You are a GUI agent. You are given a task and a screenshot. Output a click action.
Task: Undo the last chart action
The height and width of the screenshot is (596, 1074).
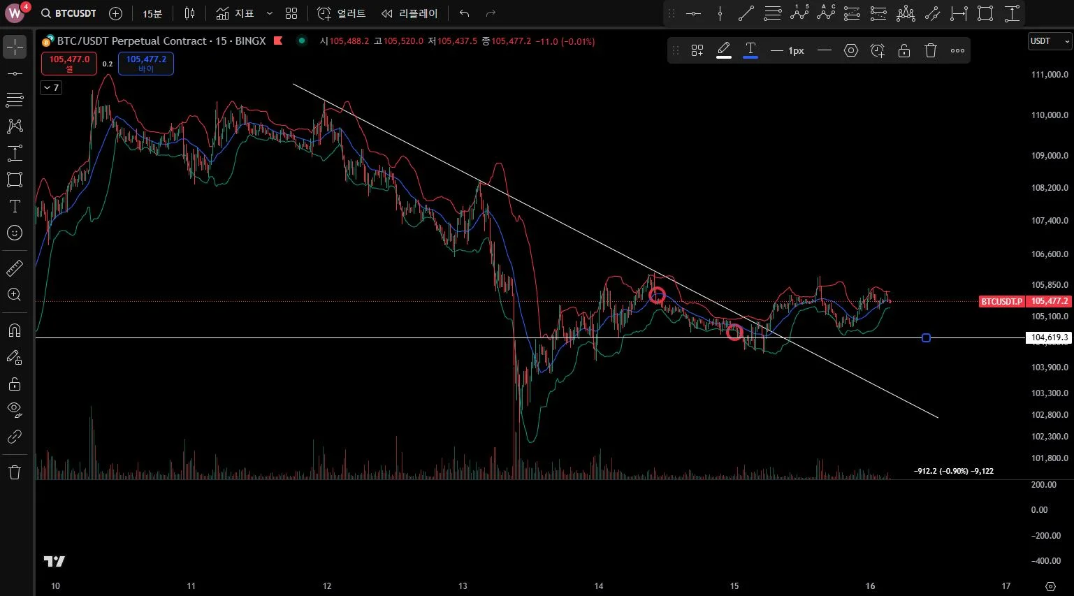click(465, 13)
